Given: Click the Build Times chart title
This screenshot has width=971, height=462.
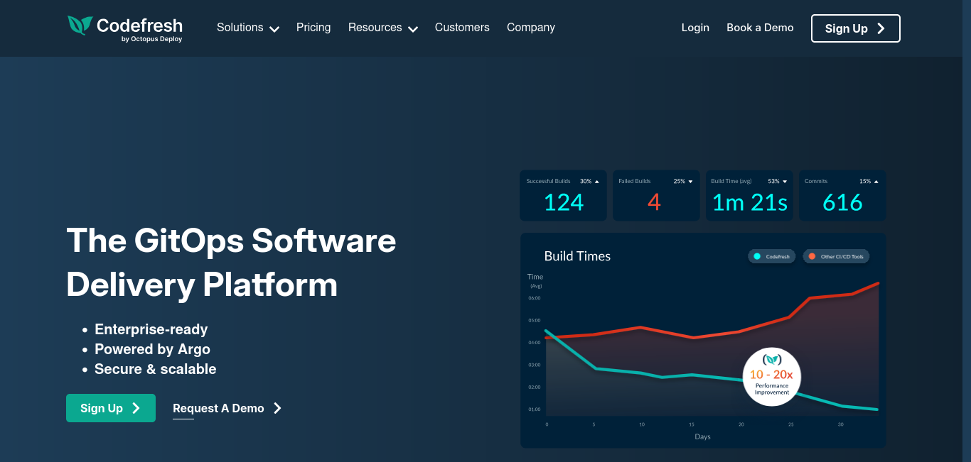Looking at the screenshot, I should (x=577, y=256).
